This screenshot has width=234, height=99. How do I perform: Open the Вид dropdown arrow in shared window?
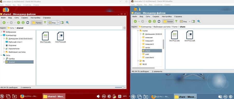click(58, 23)
